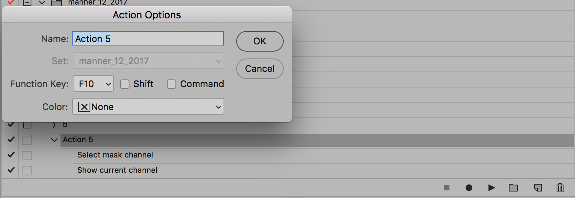Viewport: 575px width, 198px height.
Task: Create a new action set folder
Action: (513, 188)
